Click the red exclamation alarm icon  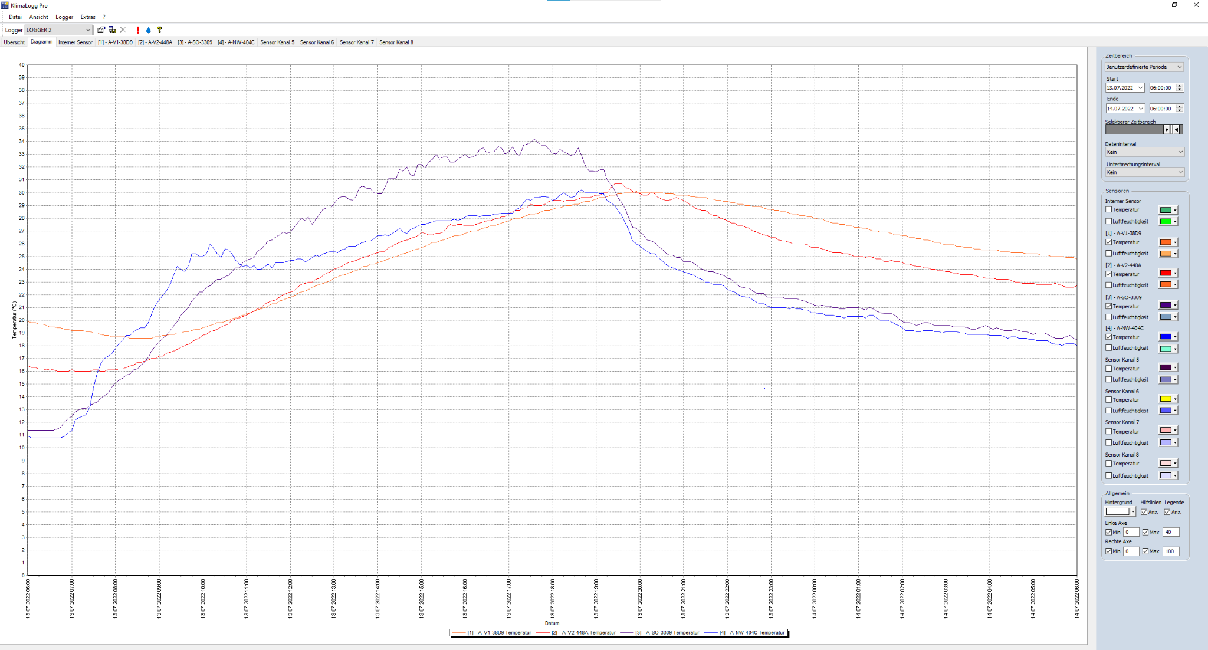click(x=137, y=30)
